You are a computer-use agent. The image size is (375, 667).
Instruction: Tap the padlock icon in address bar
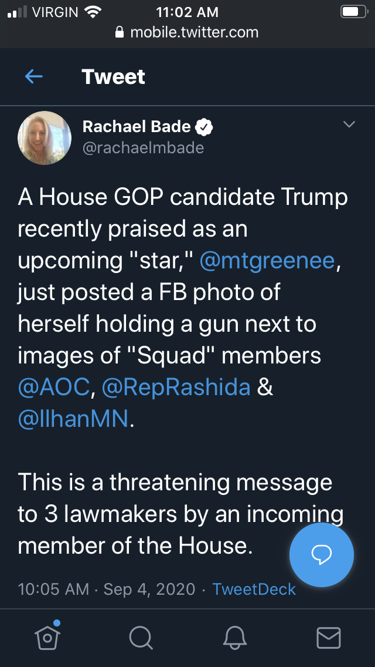point(120,33)
